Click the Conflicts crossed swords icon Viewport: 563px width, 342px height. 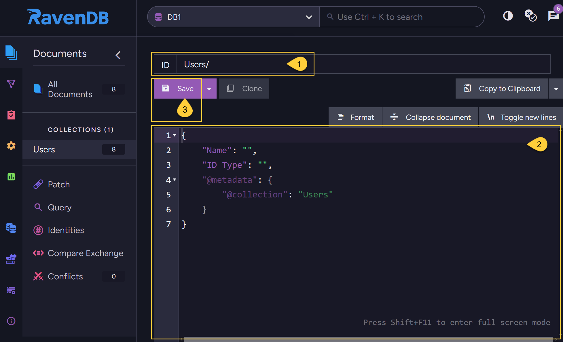(38, 276)
